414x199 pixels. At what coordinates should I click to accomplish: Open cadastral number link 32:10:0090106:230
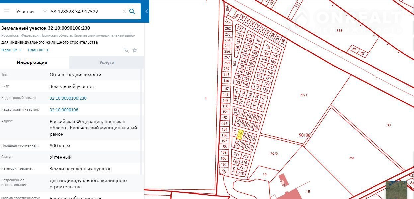tap(68, 98)
